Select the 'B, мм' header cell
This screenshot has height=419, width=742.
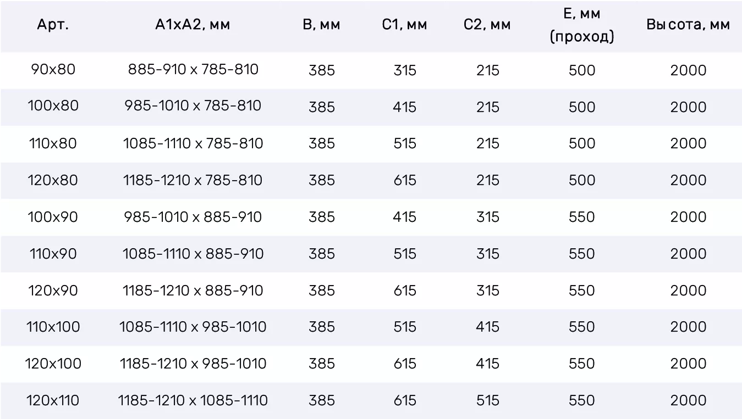click(x=322, y=25)
